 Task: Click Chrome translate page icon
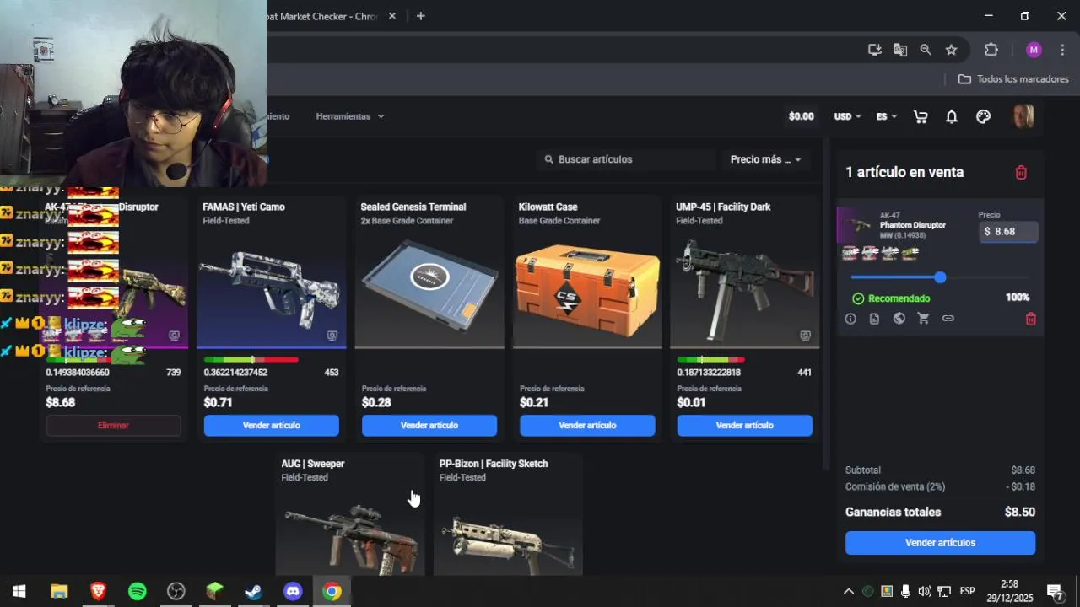click(x=900, y=50)
